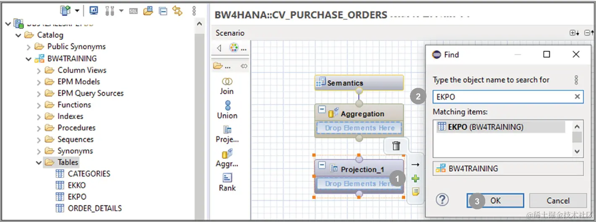Click the palette back triangle icon
Image resolution: width=596 pixels, height=222 pixels.
219,48
